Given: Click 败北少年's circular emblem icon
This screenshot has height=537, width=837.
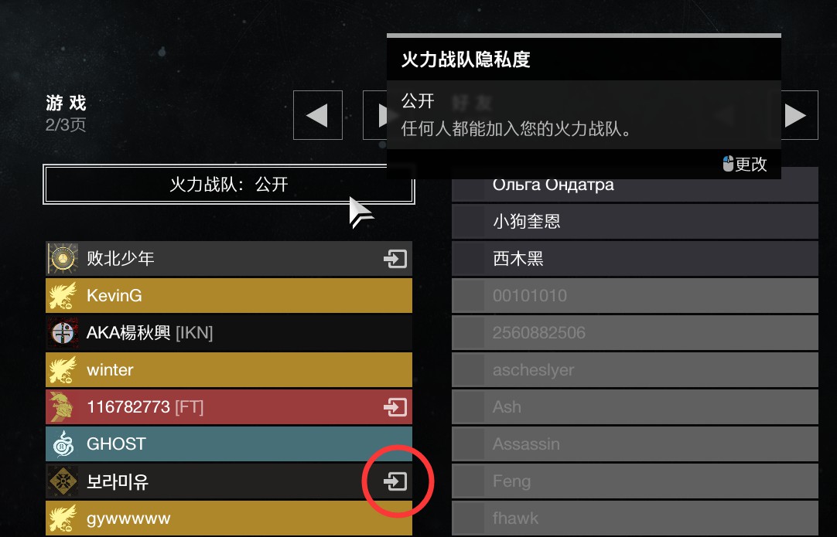Looking at the screenshot, I should 63,259.
